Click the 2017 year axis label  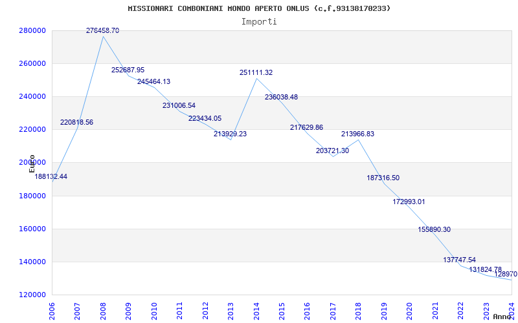tap(333, 310)
